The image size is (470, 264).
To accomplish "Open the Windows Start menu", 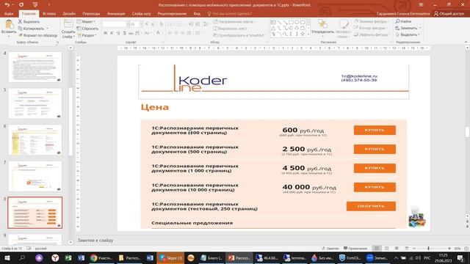I will (x=7, y=257).
